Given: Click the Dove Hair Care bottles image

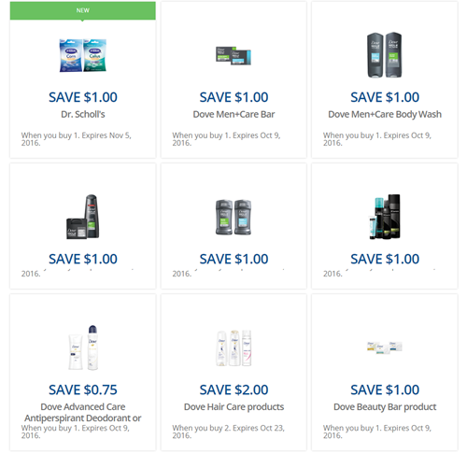Looking at the screenshot, I should tap(233, 347).
